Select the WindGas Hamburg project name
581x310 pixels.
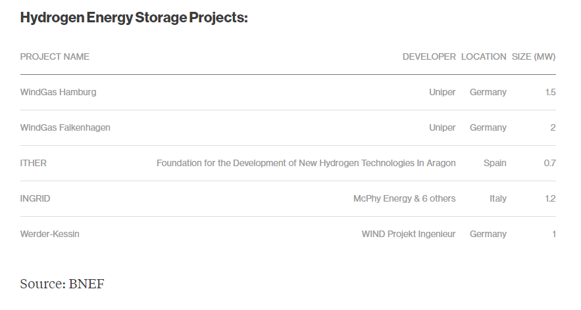[58, 92]
